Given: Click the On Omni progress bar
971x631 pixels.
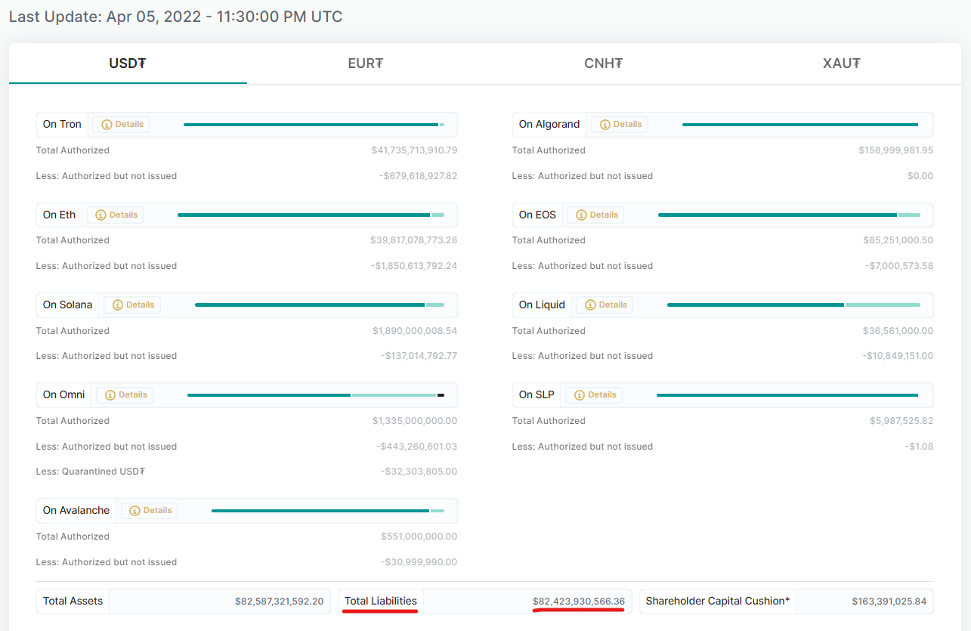Looking at the screenshot, I should click(316, 395).
